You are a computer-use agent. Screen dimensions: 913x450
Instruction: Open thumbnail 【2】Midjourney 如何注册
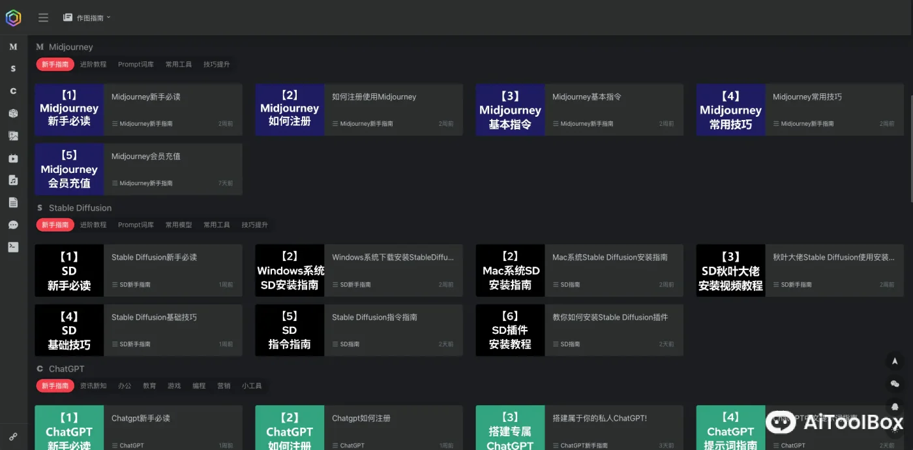point(290,110)
